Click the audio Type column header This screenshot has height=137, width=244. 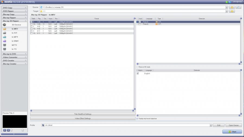tap(159, 19)
